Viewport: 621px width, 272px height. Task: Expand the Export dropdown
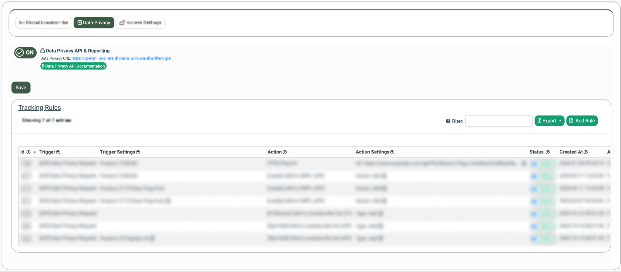(549, 121)
